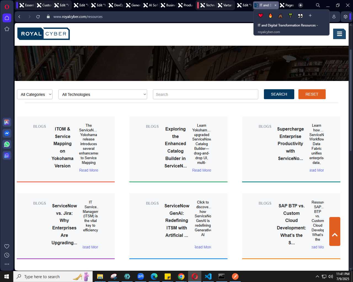
Task: View site security lock icon
Action: point(48,17)
